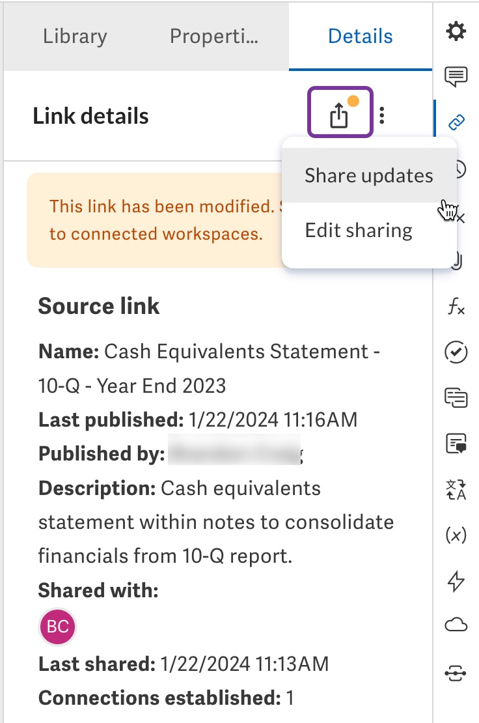Screen dimensions: 479x723
Task: Open the settings gear in the sidebar
Action: (456, 31)
